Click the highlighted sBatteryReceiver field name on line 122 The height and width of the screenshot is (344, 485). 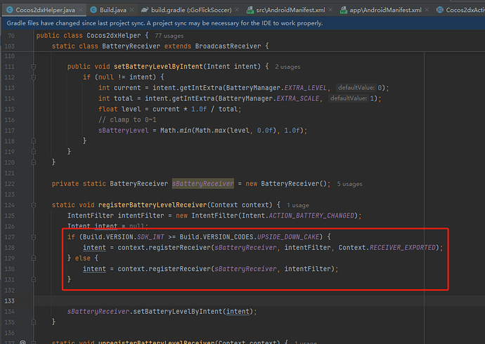(x=203, y=184)
